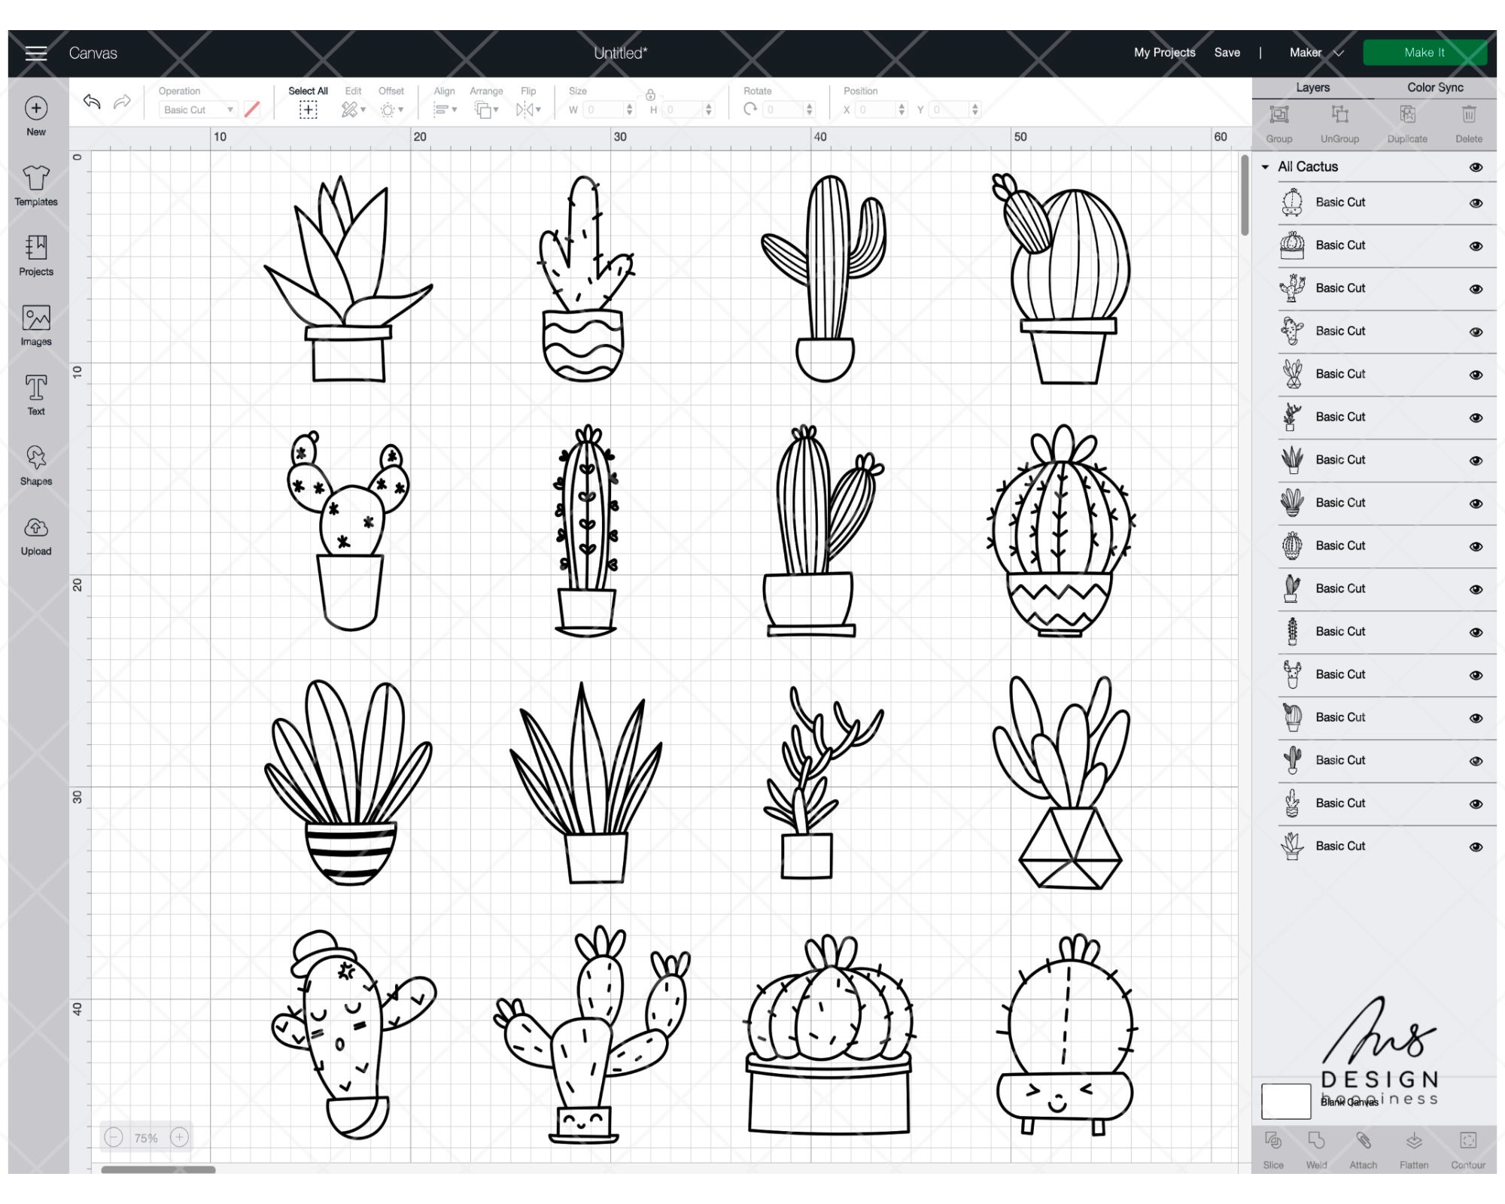Viewport: 1505px width, 1204px height.
Task: Collapse the All Cactus group
Action: pos(1266,167)
